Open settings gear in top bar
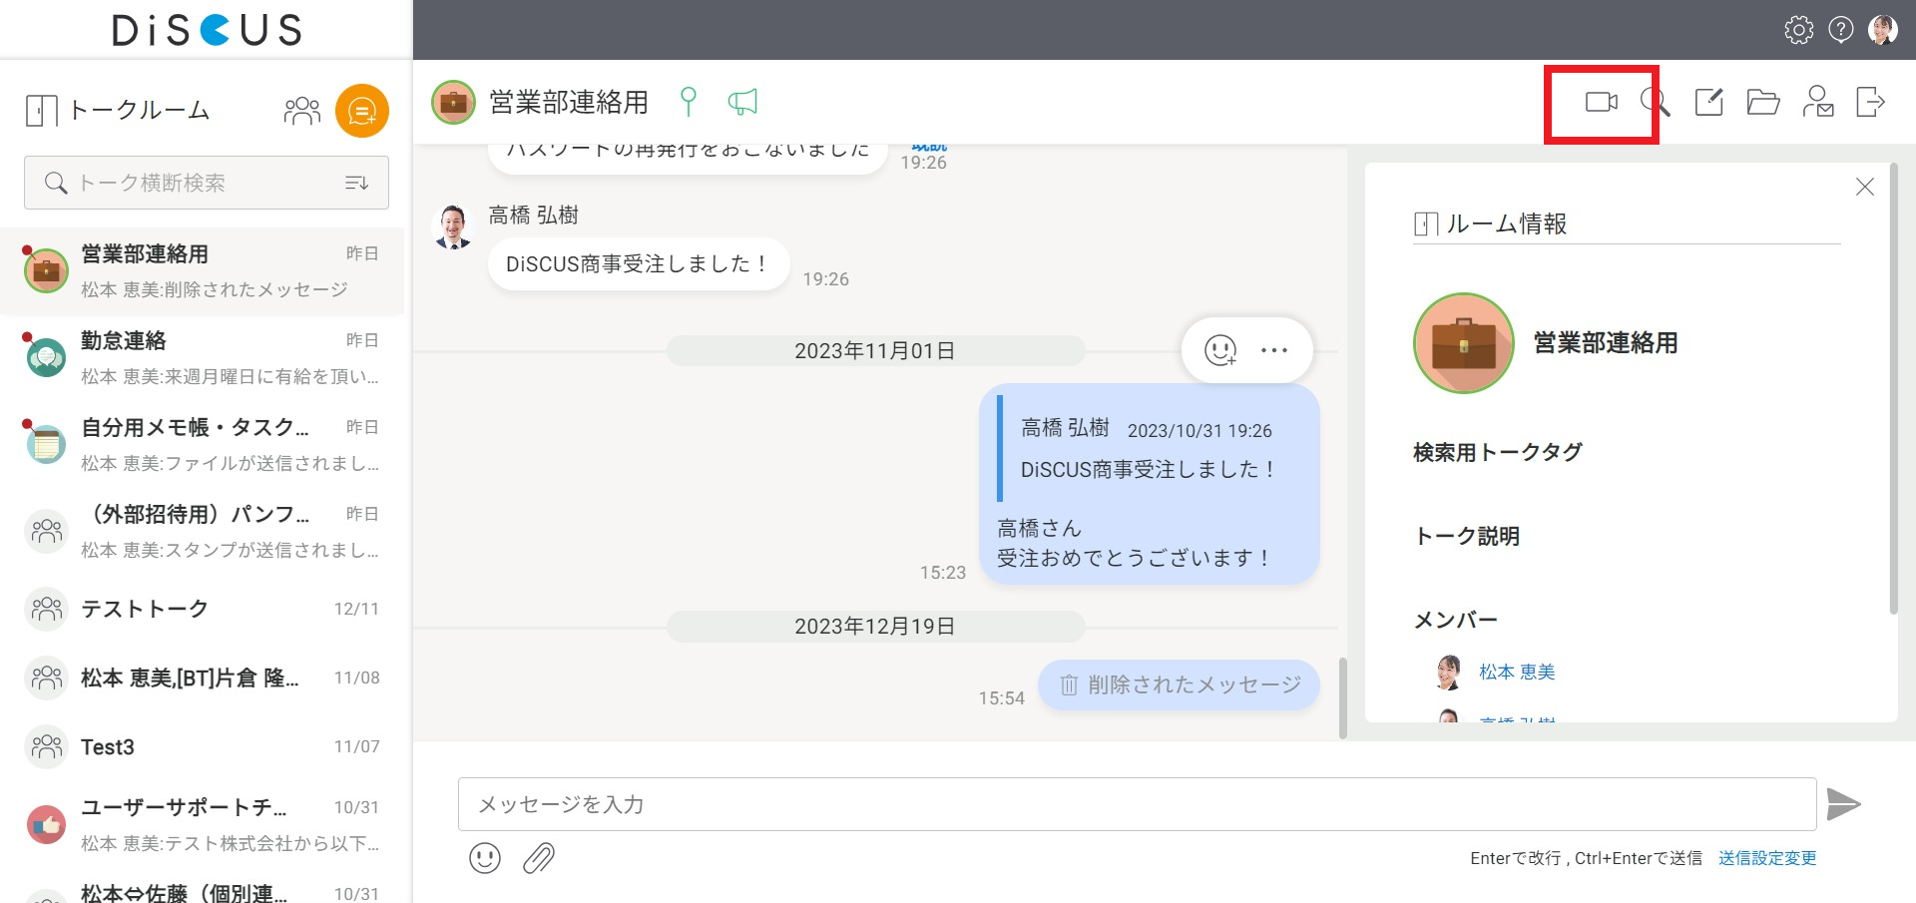This screenshot has width=1916, height=903. 1798,30
